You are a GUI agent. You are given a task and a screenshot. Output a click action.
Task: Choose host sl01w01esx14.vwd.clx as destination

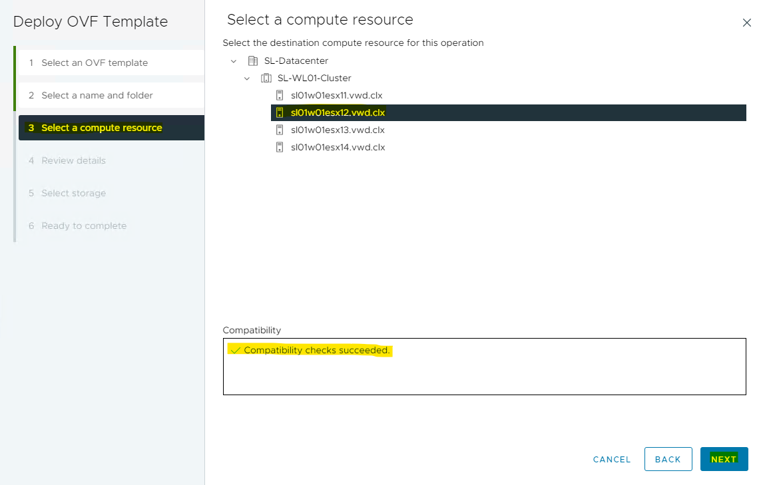click(338, 147)
